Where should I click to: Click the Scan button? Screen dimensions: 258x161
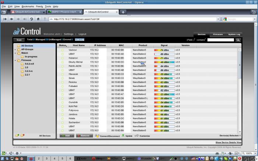[19, 40]
